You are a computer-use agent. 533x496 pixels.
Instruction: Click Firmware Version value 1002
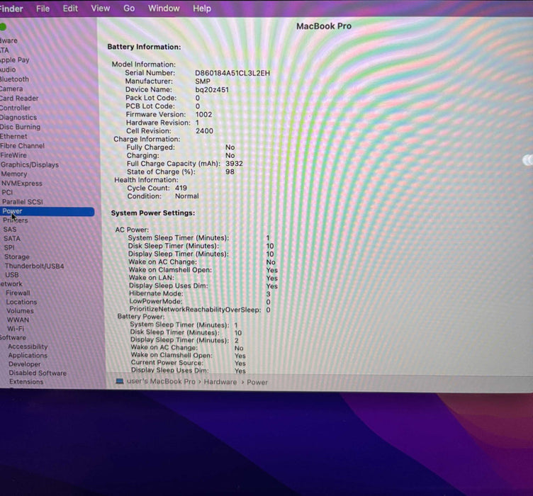coord(203,115)
